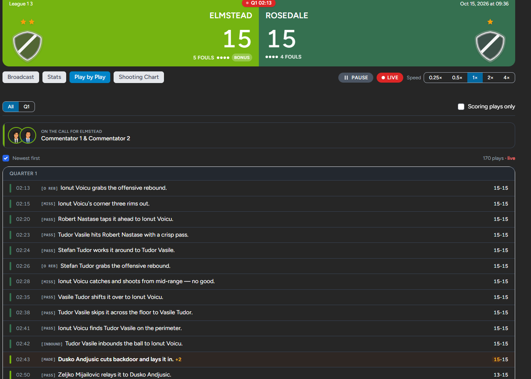This screenshot has width=531, height=379.
Task: Set playback speed to 0.5×
Action: (x=457, y=78)
